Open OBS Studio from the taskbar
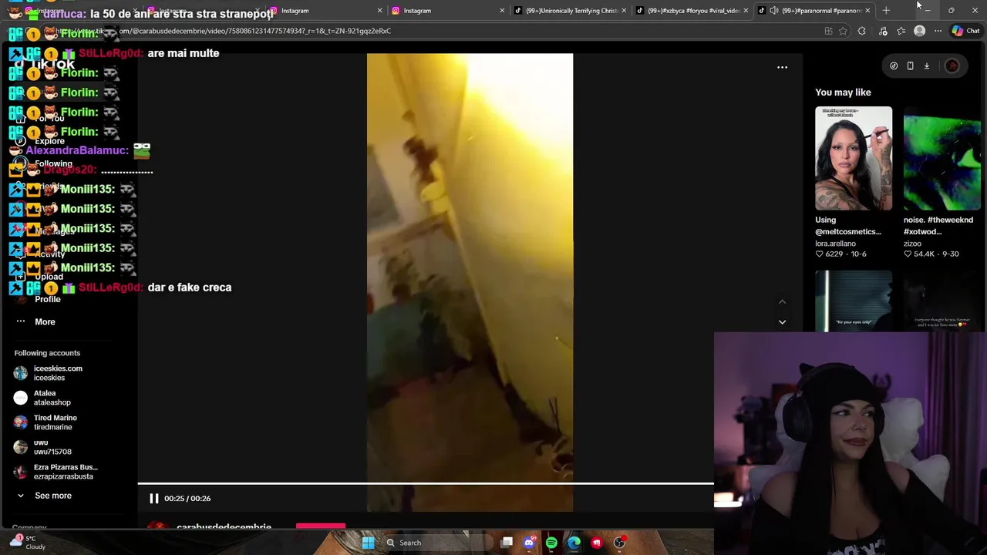The width and height of the screenshot is (987, 555). coord(619,543)
